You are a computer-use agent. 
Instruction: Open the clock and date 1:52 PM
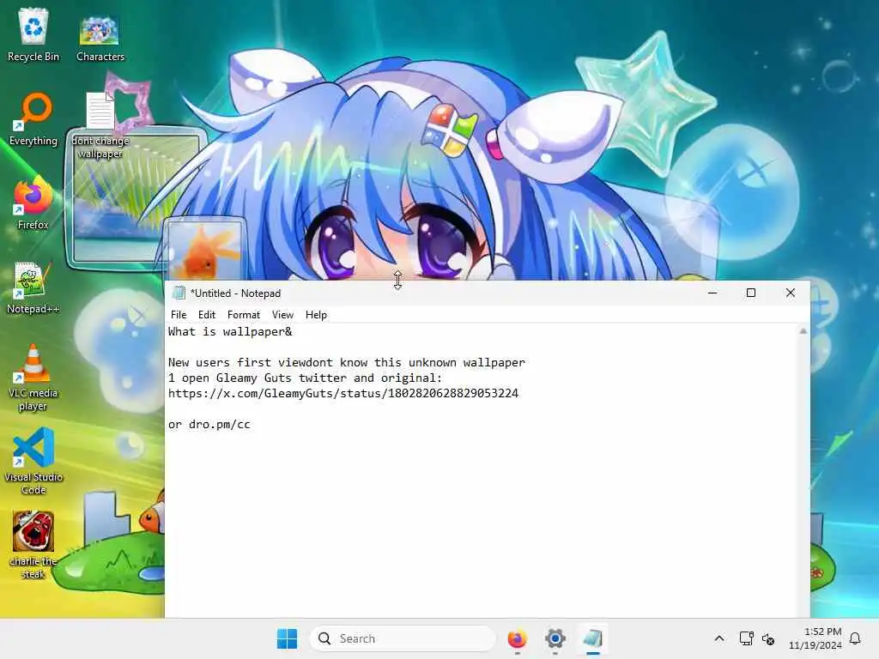[815, 638]
